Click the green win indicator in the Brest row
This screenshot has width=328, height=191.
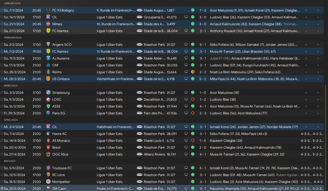[193, 148]
